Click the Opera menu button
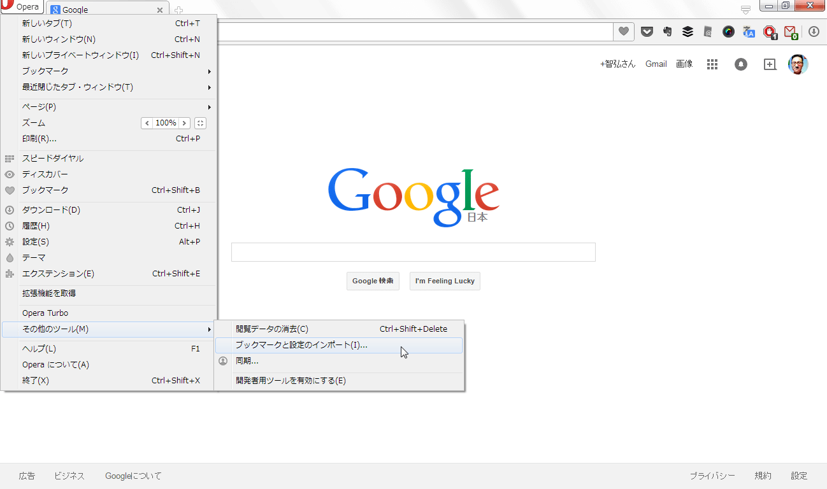This screenshot has width=827, height=489. [22, 8]
